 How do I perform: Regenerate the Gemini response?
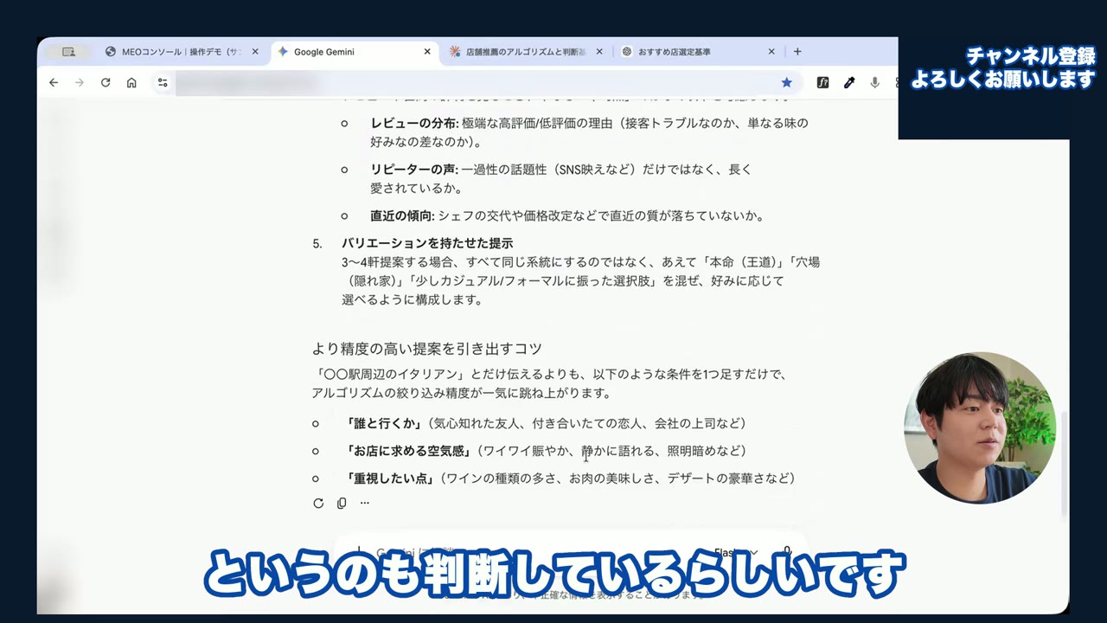pyautogui.click(x=318, y=503)
